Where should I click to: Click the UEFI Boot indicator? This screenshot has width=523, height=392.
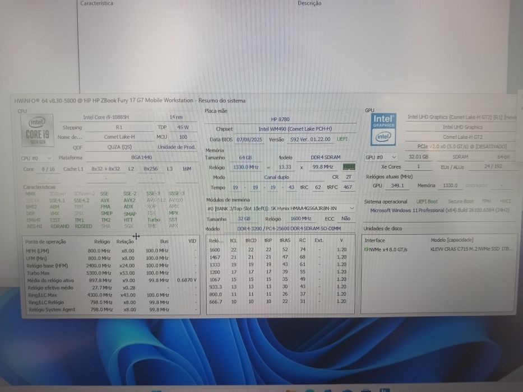coord(427,202)
